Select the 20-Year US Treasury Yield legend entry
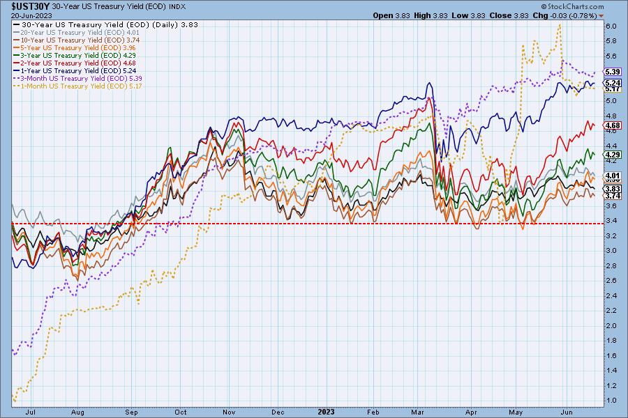Image resolution: width=628 pixels, height=418 pixels. click(x=77, y=33)
